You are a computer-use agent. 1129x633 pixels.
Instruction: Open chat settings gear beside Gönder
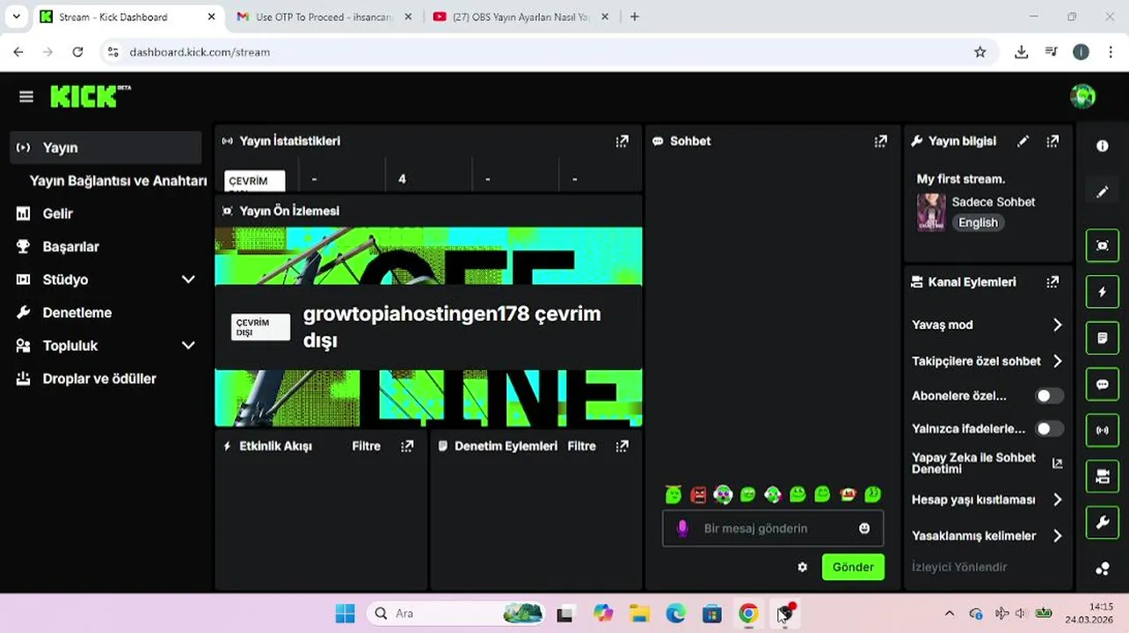click(x=802, y=567)
